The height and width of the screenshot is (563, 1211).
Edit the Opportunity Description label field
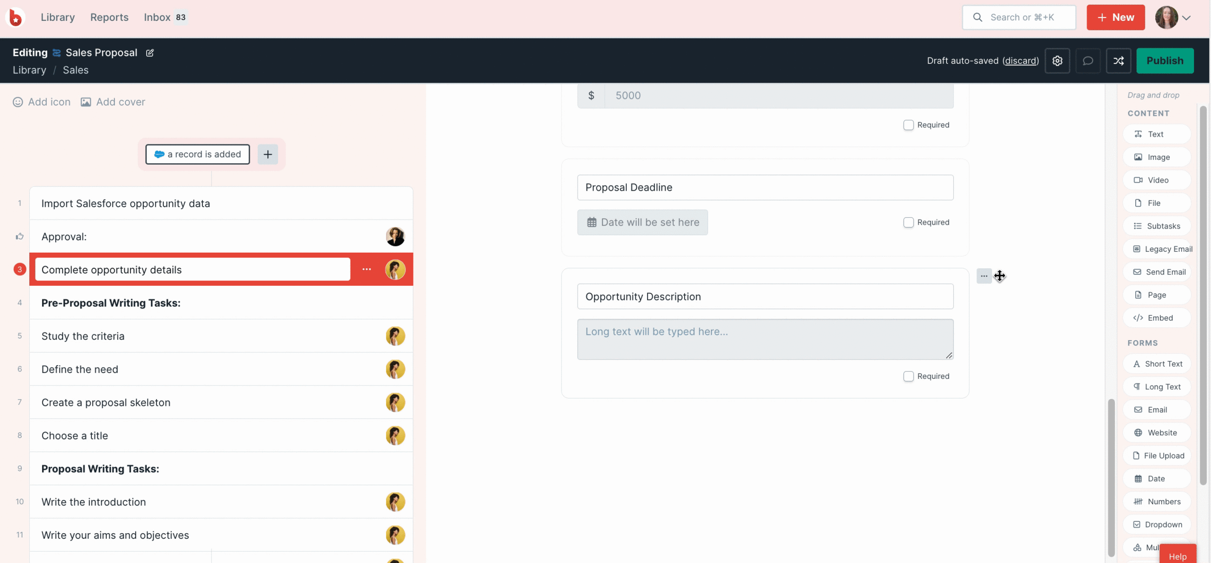click(x=765, y=297)
